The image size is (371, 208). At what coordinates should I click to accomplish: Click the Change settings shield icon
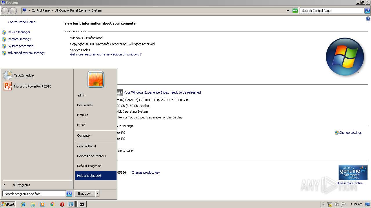pos(337,133)
